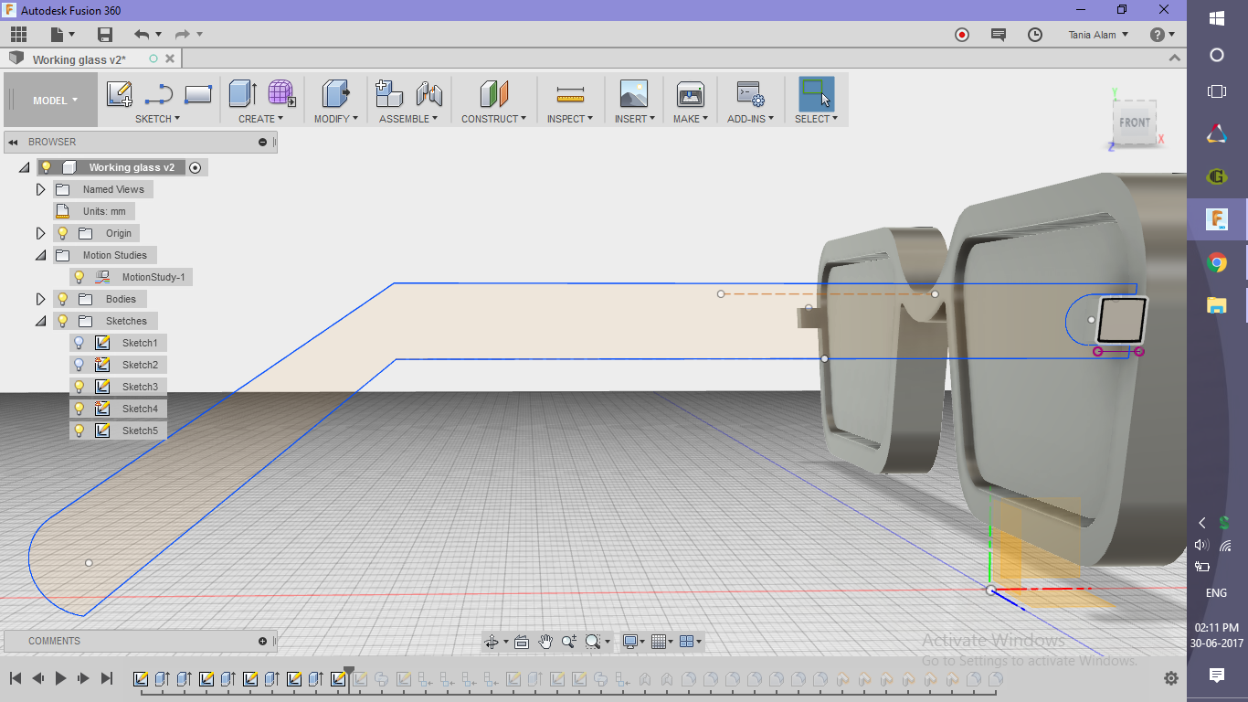The width and height of the screenshot is (1248, 702).
Task: Toggle Sketch3 visibility bulb
Action: 79,387
